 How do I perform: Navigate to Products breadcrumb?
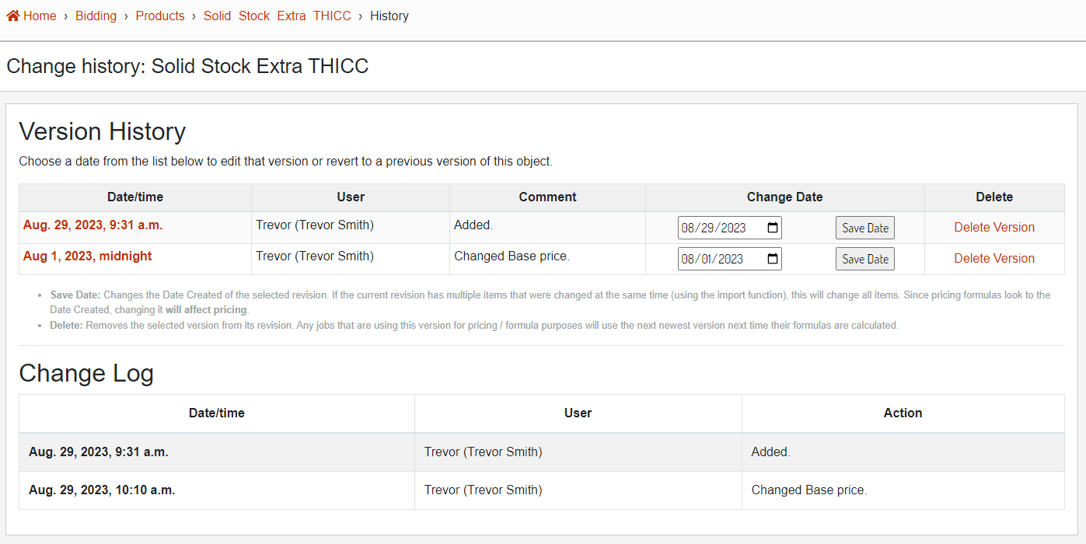[160, 16]
